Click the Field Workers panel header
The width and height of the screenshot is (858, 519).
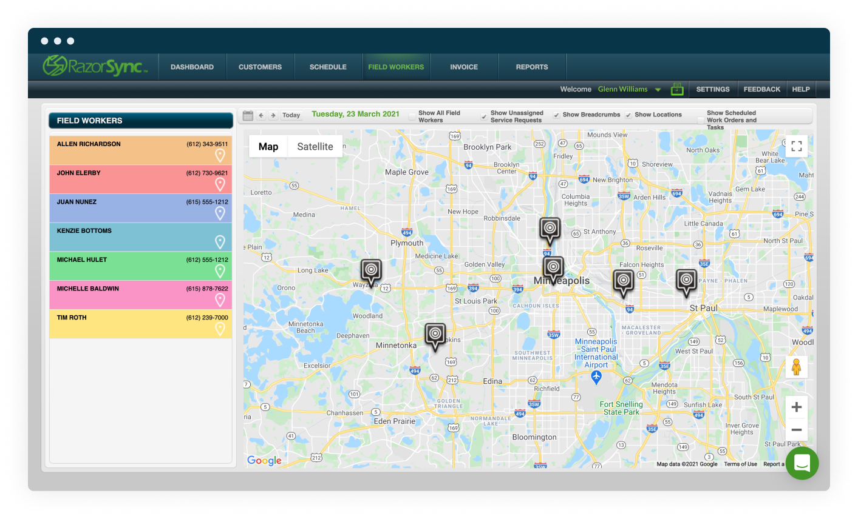(141, 121)
